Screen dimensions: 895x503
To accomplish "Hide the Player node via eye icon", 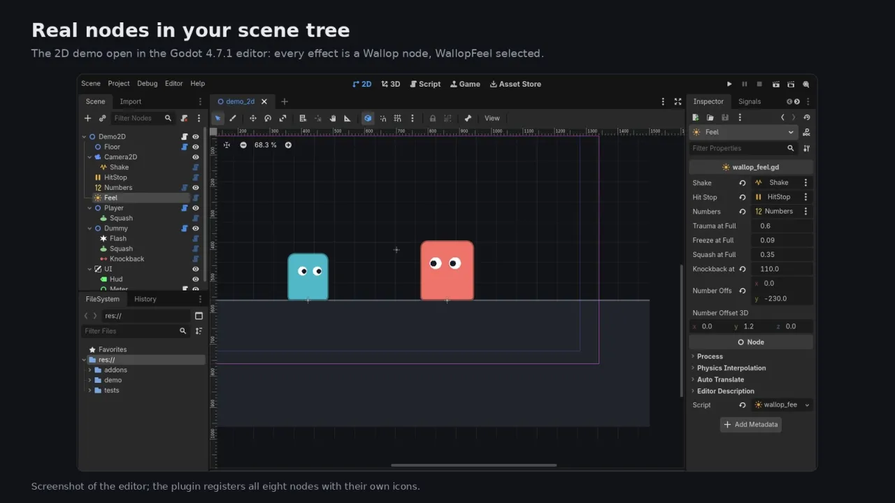I will 196,208.
